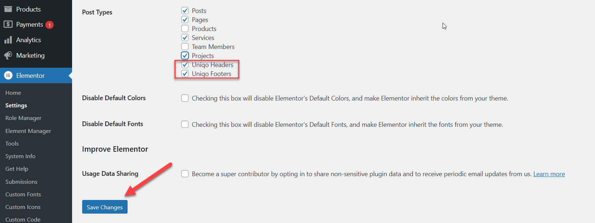This screenshot has height=223, width=595.
Task: Select Custom Fonts in Elementor menu
Action: point(23,195)
